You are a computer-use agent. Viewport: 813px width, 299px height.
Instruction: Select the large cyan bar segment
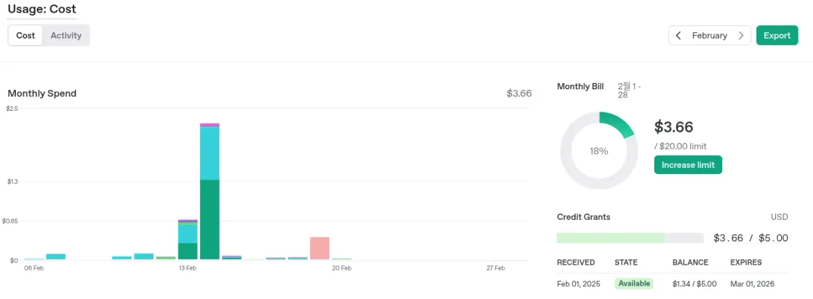[210, 153]
